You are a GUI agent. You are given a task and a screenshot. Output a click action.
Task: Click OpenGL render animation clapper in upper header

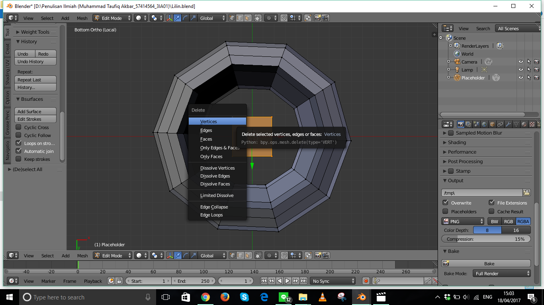pos(325,18)
